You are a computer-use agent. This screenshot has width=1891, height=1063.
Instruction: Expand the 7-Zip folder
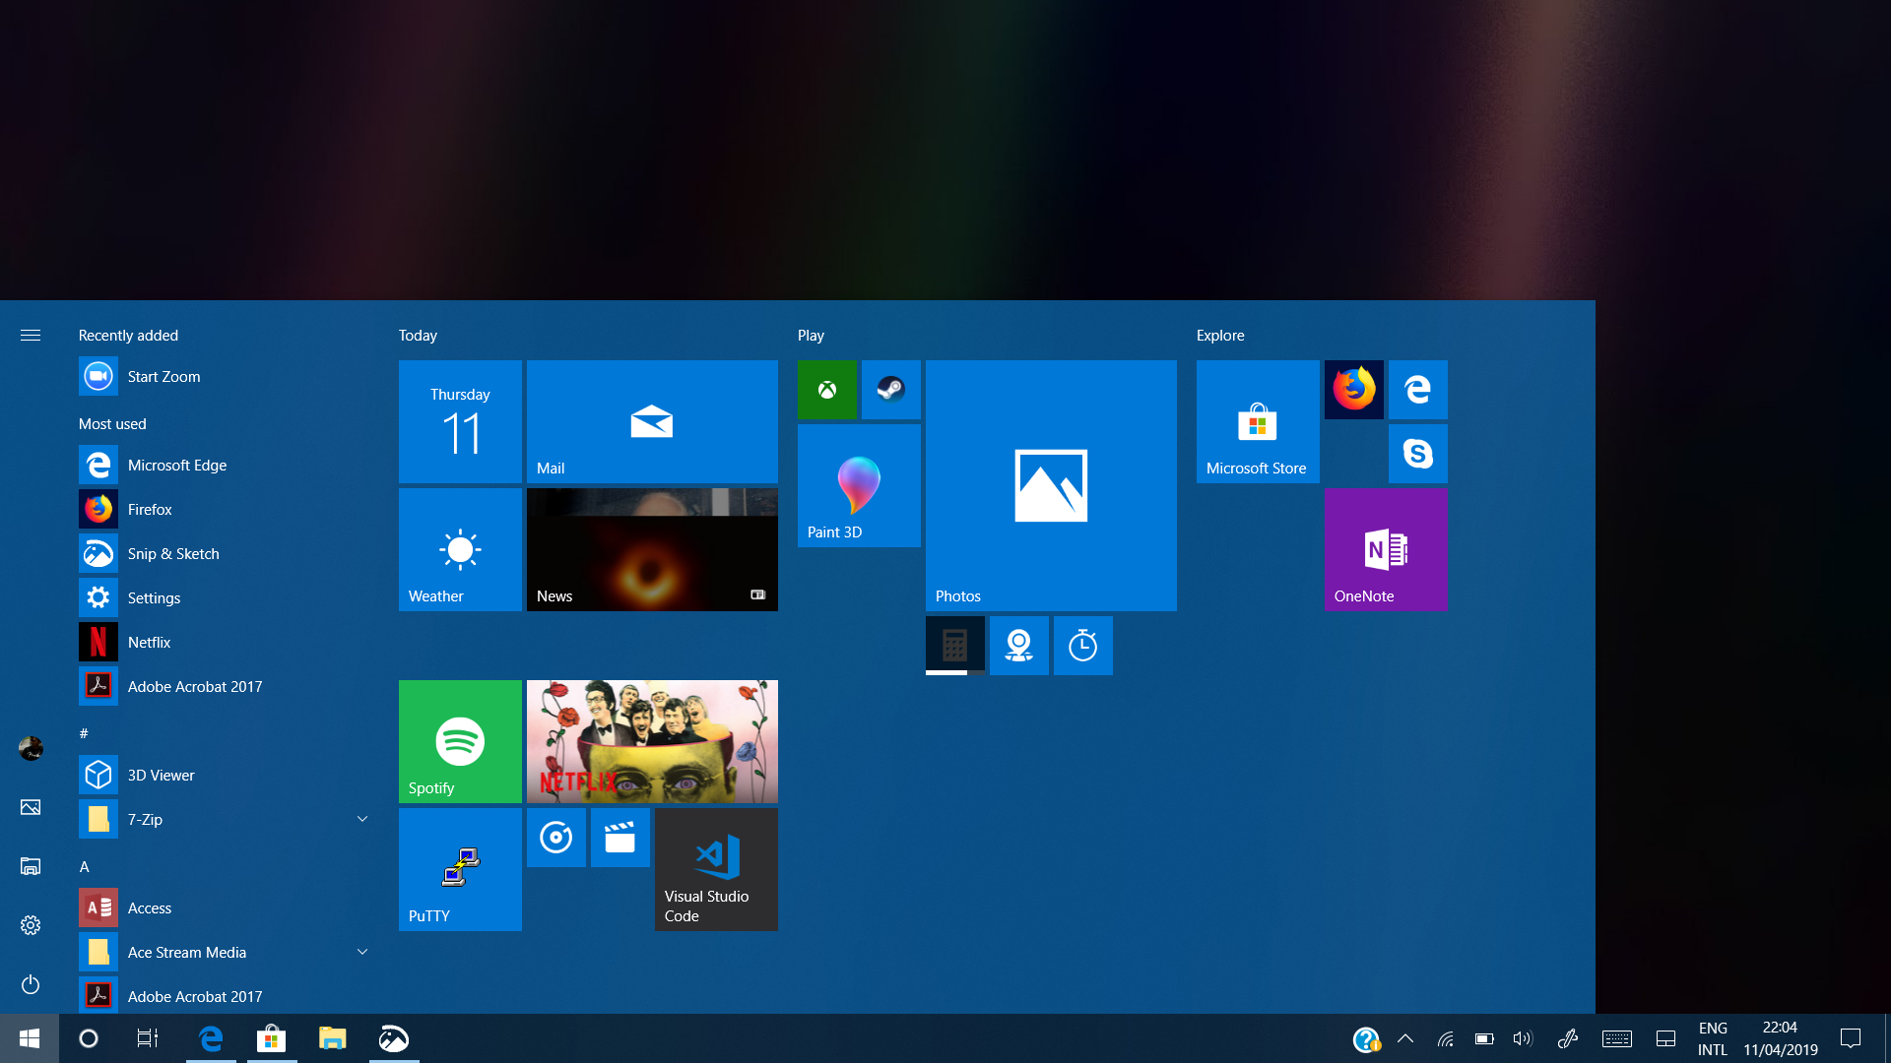click(x=227, y=819)
